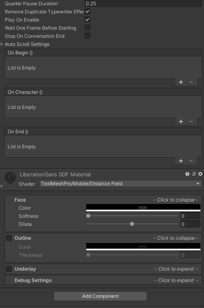Enable Wait One Frame Before Starting
Viewport: 204px width, 308px height.
point(87,28)
